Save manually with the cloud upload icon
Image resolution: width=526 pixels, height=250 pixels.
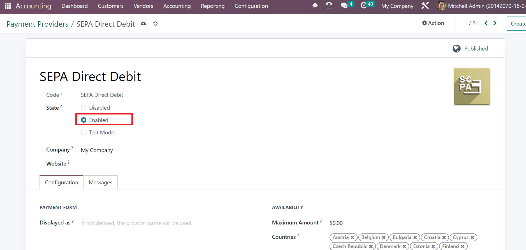coord(143,24)
